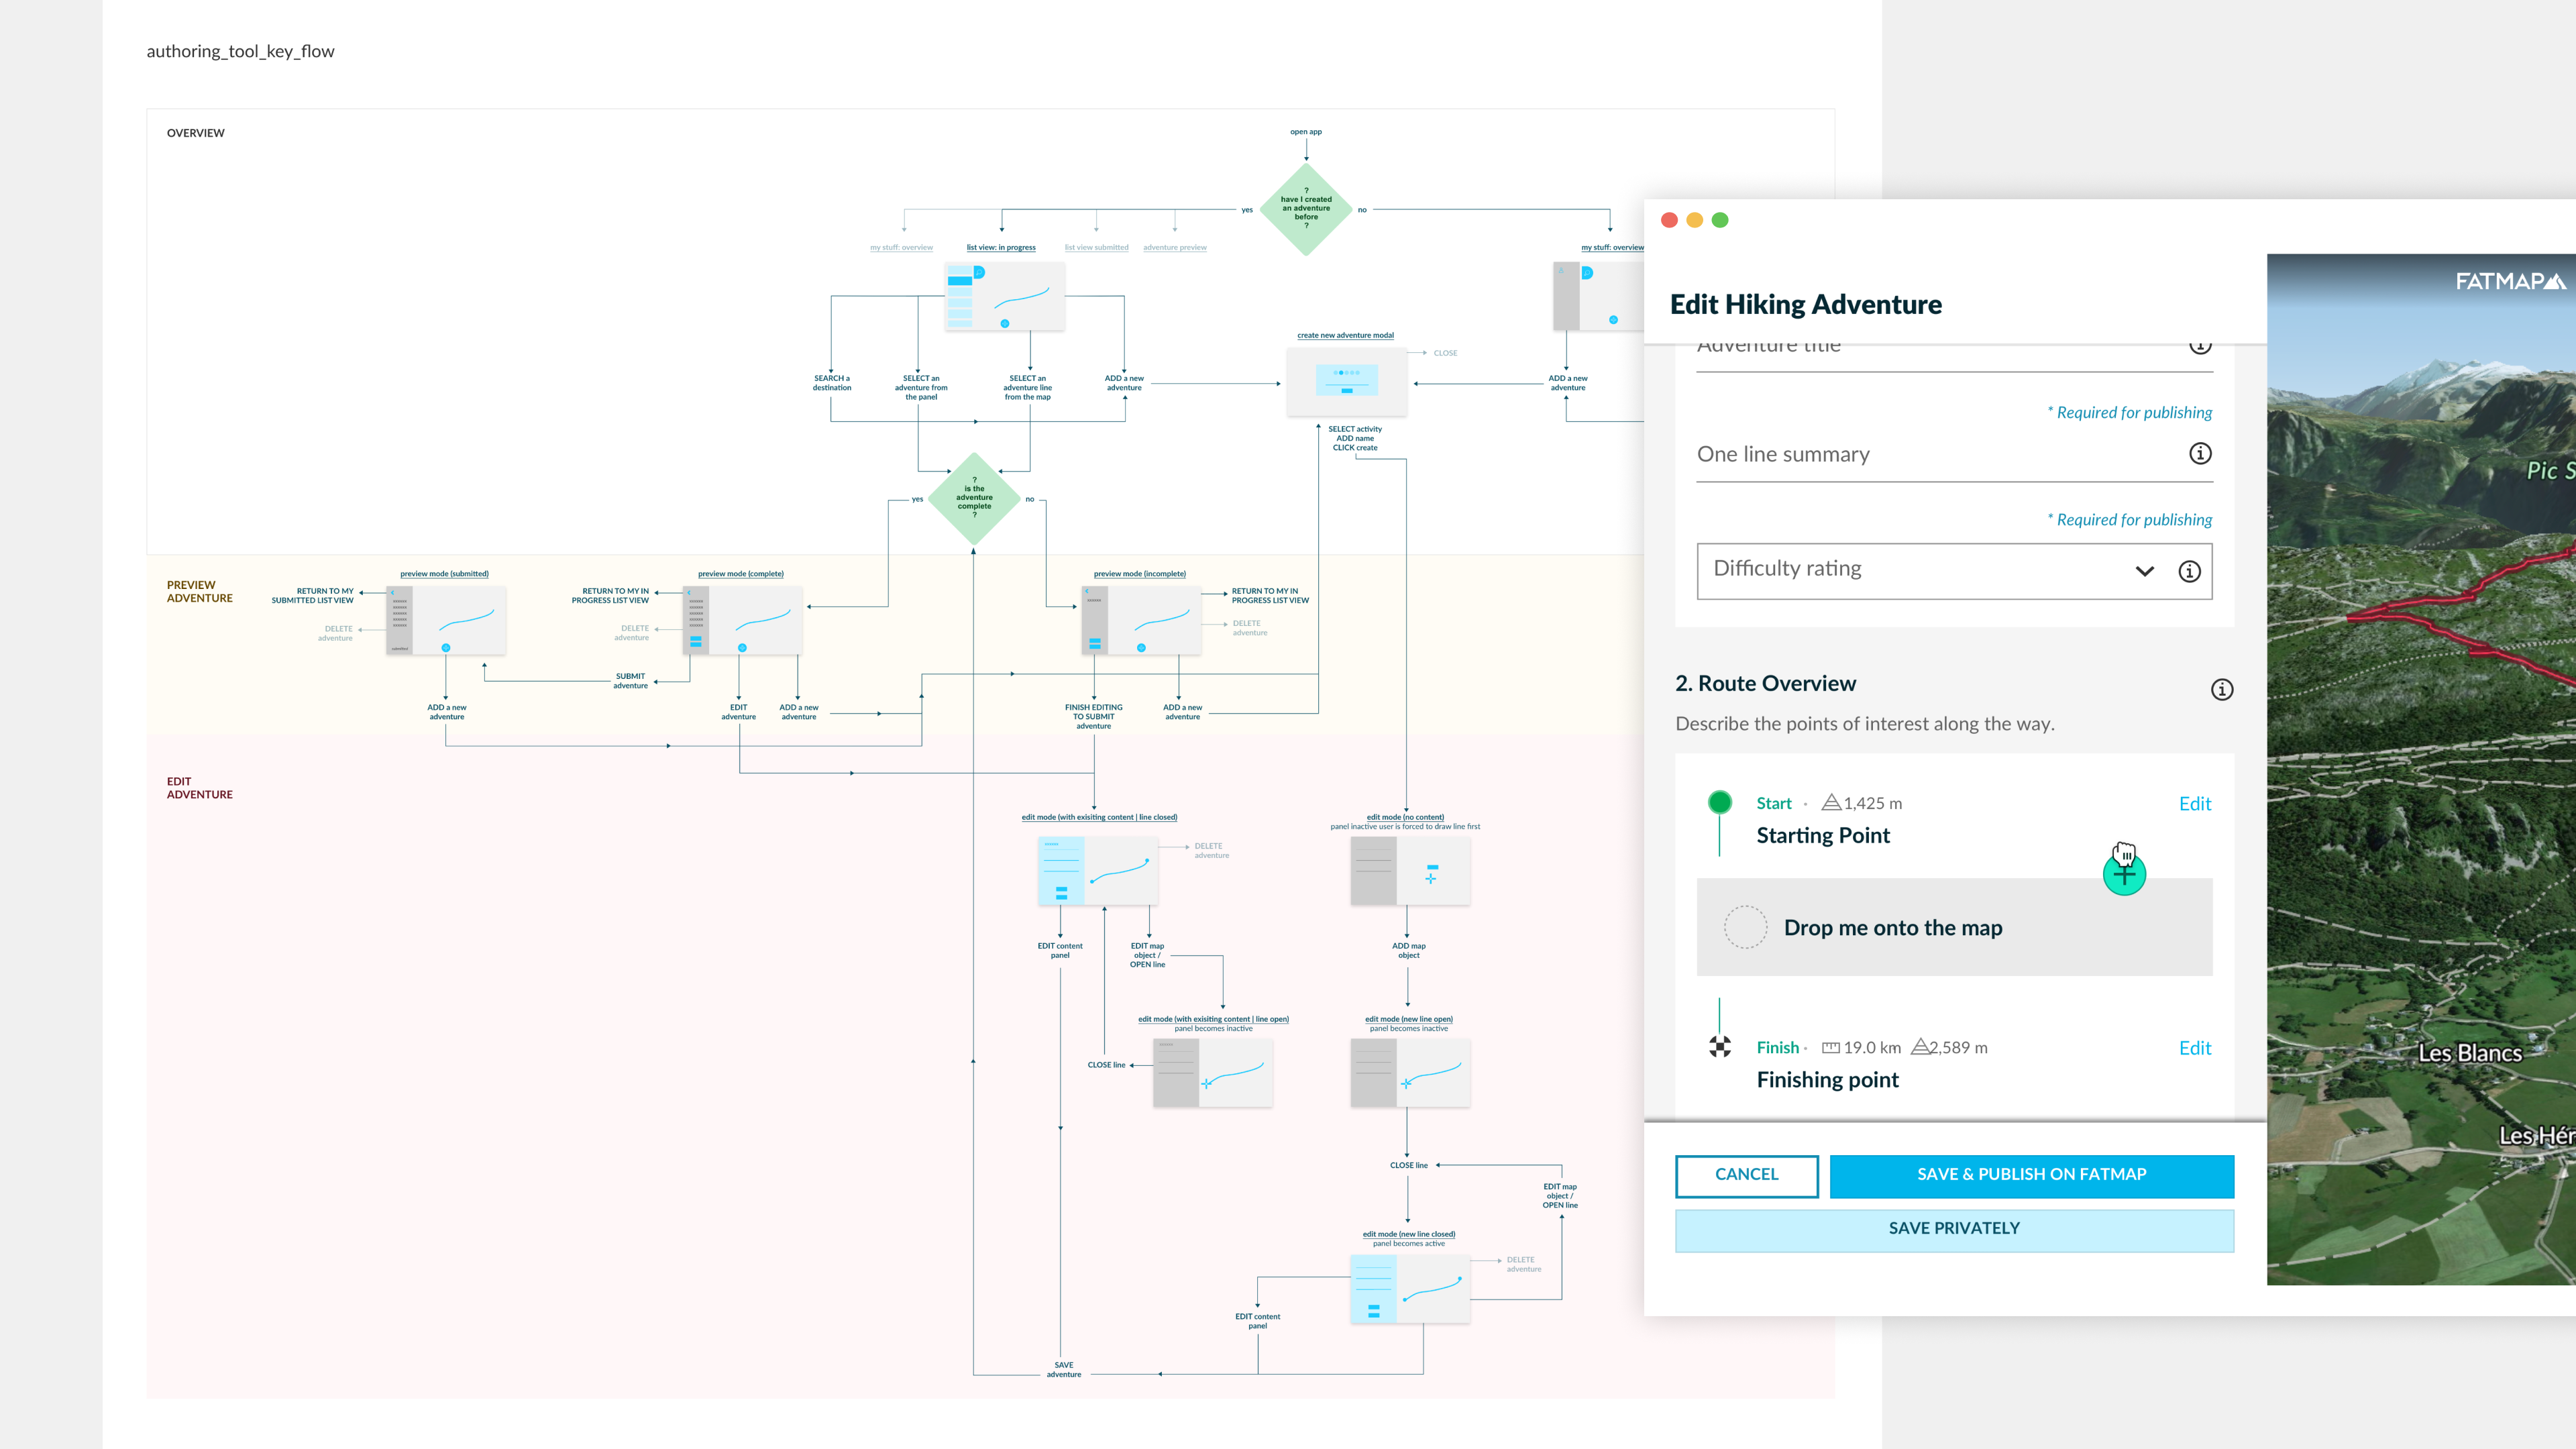Click 'SAVE adventure' flow step
The height and width of the screenshot is (1449, 2576).
click(x=1063, y=1370)
